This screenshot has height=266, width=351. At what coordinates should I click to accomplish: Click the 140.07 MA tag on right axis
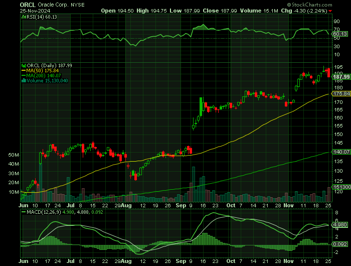tap(341, 152)
